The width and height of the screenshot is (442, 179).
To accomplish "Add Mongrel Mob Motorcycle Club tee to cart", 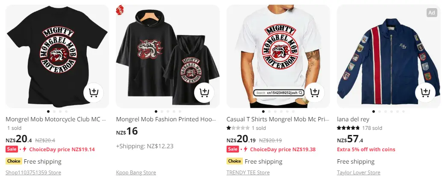I will pos(94,92).
